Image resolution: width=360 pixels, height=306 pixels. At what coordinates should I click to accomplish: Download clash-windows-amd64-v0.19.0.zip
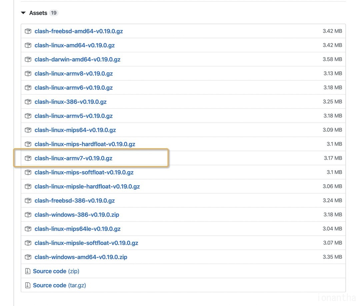(x=81, y=257)
